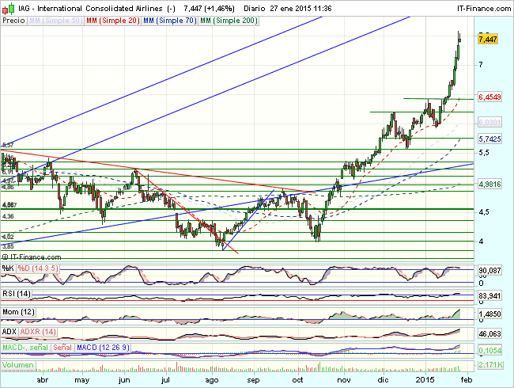Select the ADX indicator label

[x=9, y=329]
